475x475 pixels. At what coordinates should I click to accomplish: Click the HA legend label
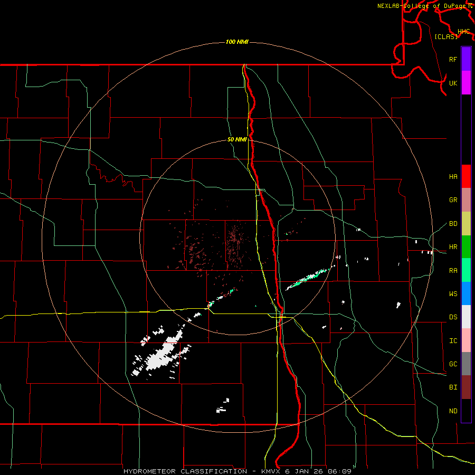coord(453,176)
